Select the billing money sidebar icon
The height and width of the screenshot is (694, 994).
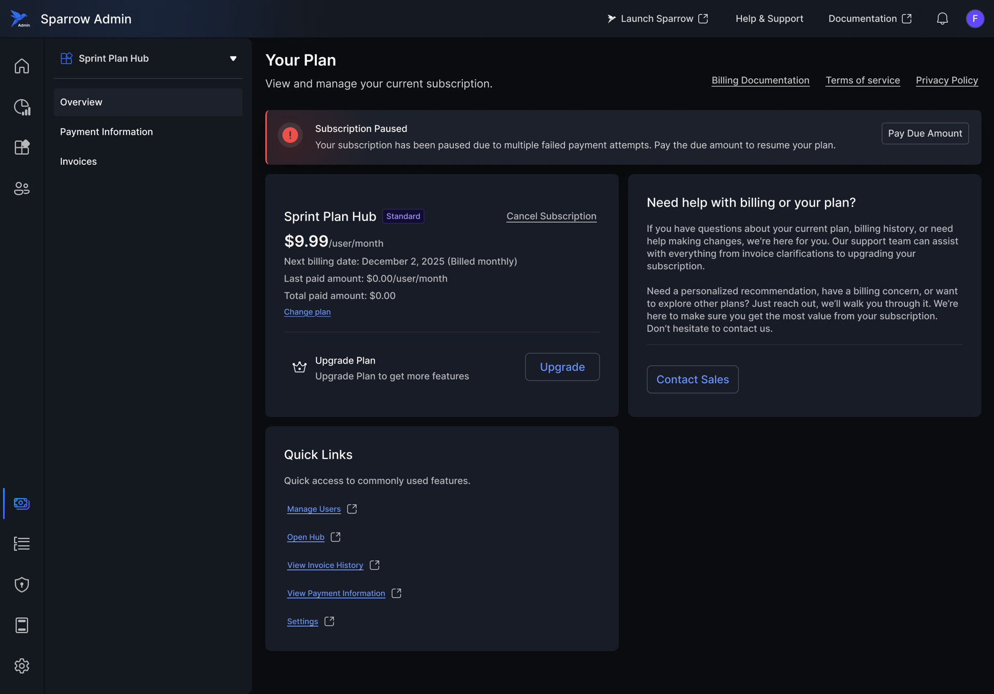[22, 503]
